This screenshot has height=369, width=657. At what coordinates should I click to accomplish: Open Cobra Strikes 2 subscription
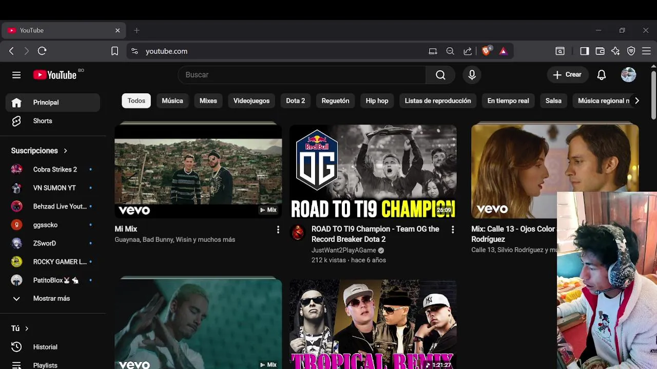(x=53, y=169)
